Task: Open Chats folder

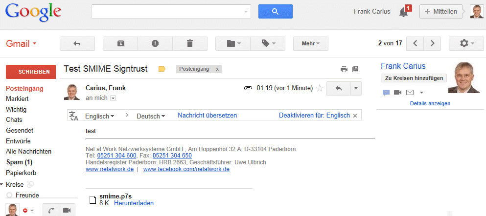Action: pos(14,120)
